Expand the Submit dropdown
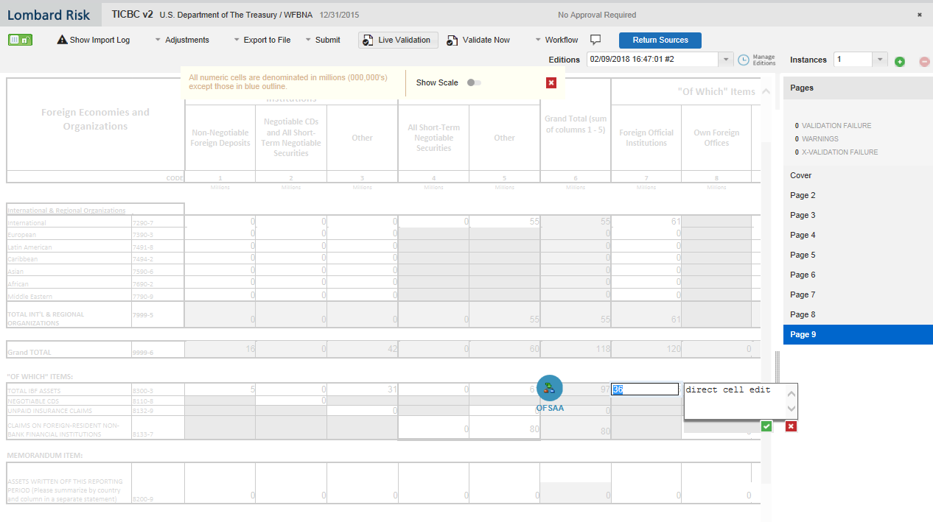Screen dimensions: 933x522 point(323,40)
